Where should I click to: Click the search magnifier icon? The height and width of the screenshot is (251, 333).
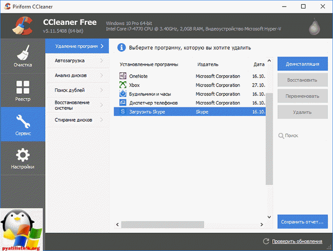pos(281,135)
